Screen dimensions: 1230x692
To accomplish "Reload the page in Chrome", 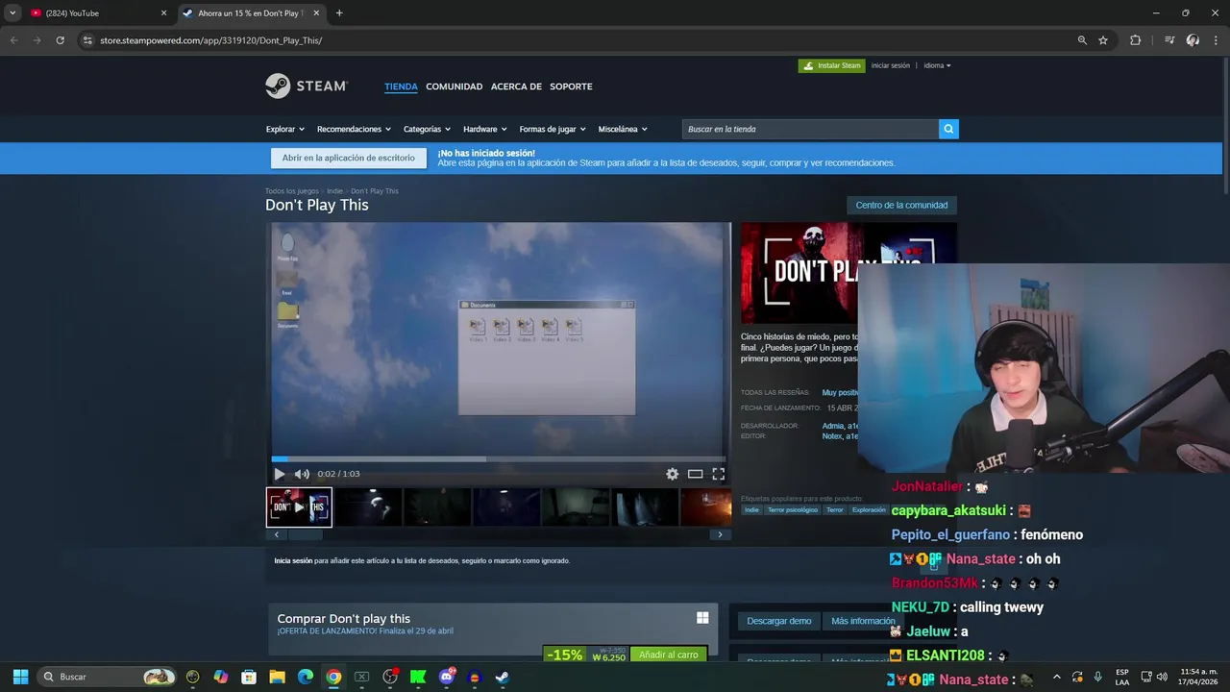I will coord(60,40).
